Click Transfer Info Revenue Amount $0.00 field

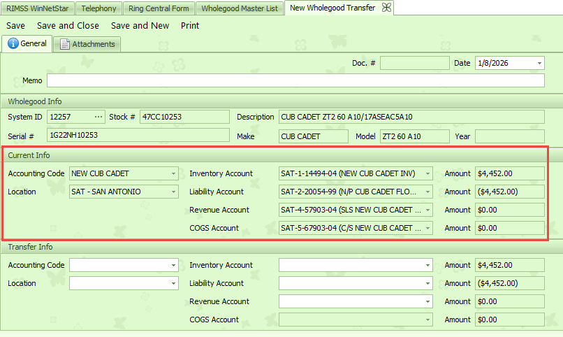(x=510, y=301)
